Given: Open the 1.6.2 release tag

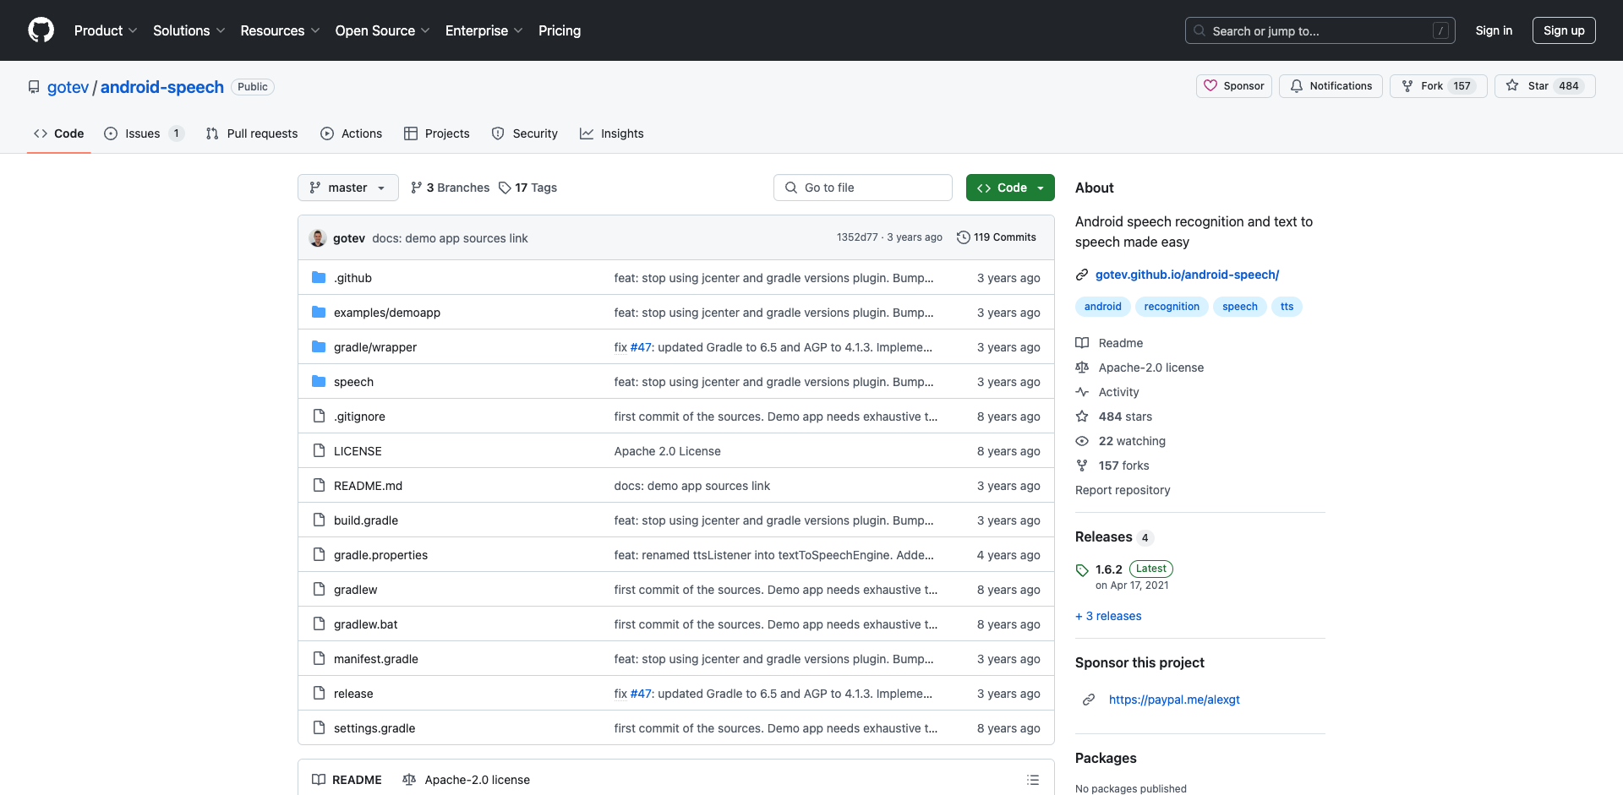Looking at the screenshot, I should pos(1108,569).
